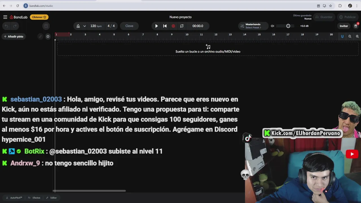Click the +0.0 dB volume value
Screen dimensions: 361x203
(x=304, y=26)
